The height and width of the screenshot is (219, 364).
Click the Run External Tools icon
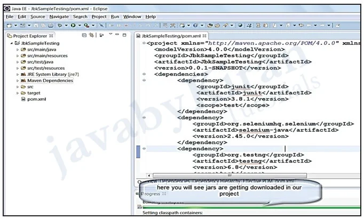point(86,26)
